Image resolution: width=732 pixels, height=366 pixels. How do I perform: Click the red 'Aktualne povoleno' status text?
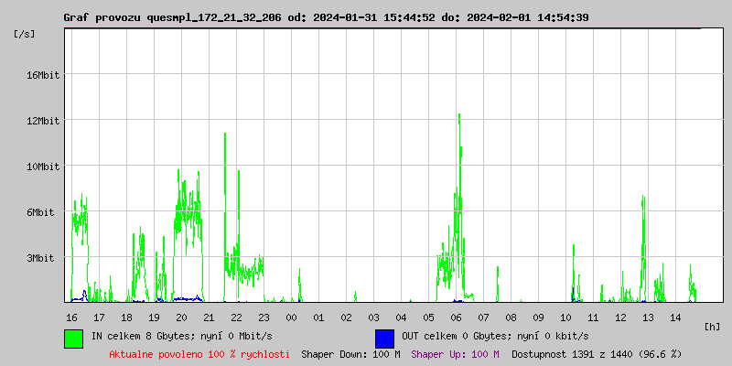pyautogui.click(x=199, y=354)
